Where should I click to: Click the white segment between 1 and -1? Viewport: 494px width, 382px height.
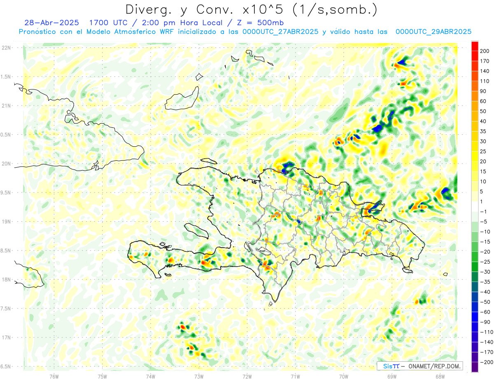coord(475,206)
